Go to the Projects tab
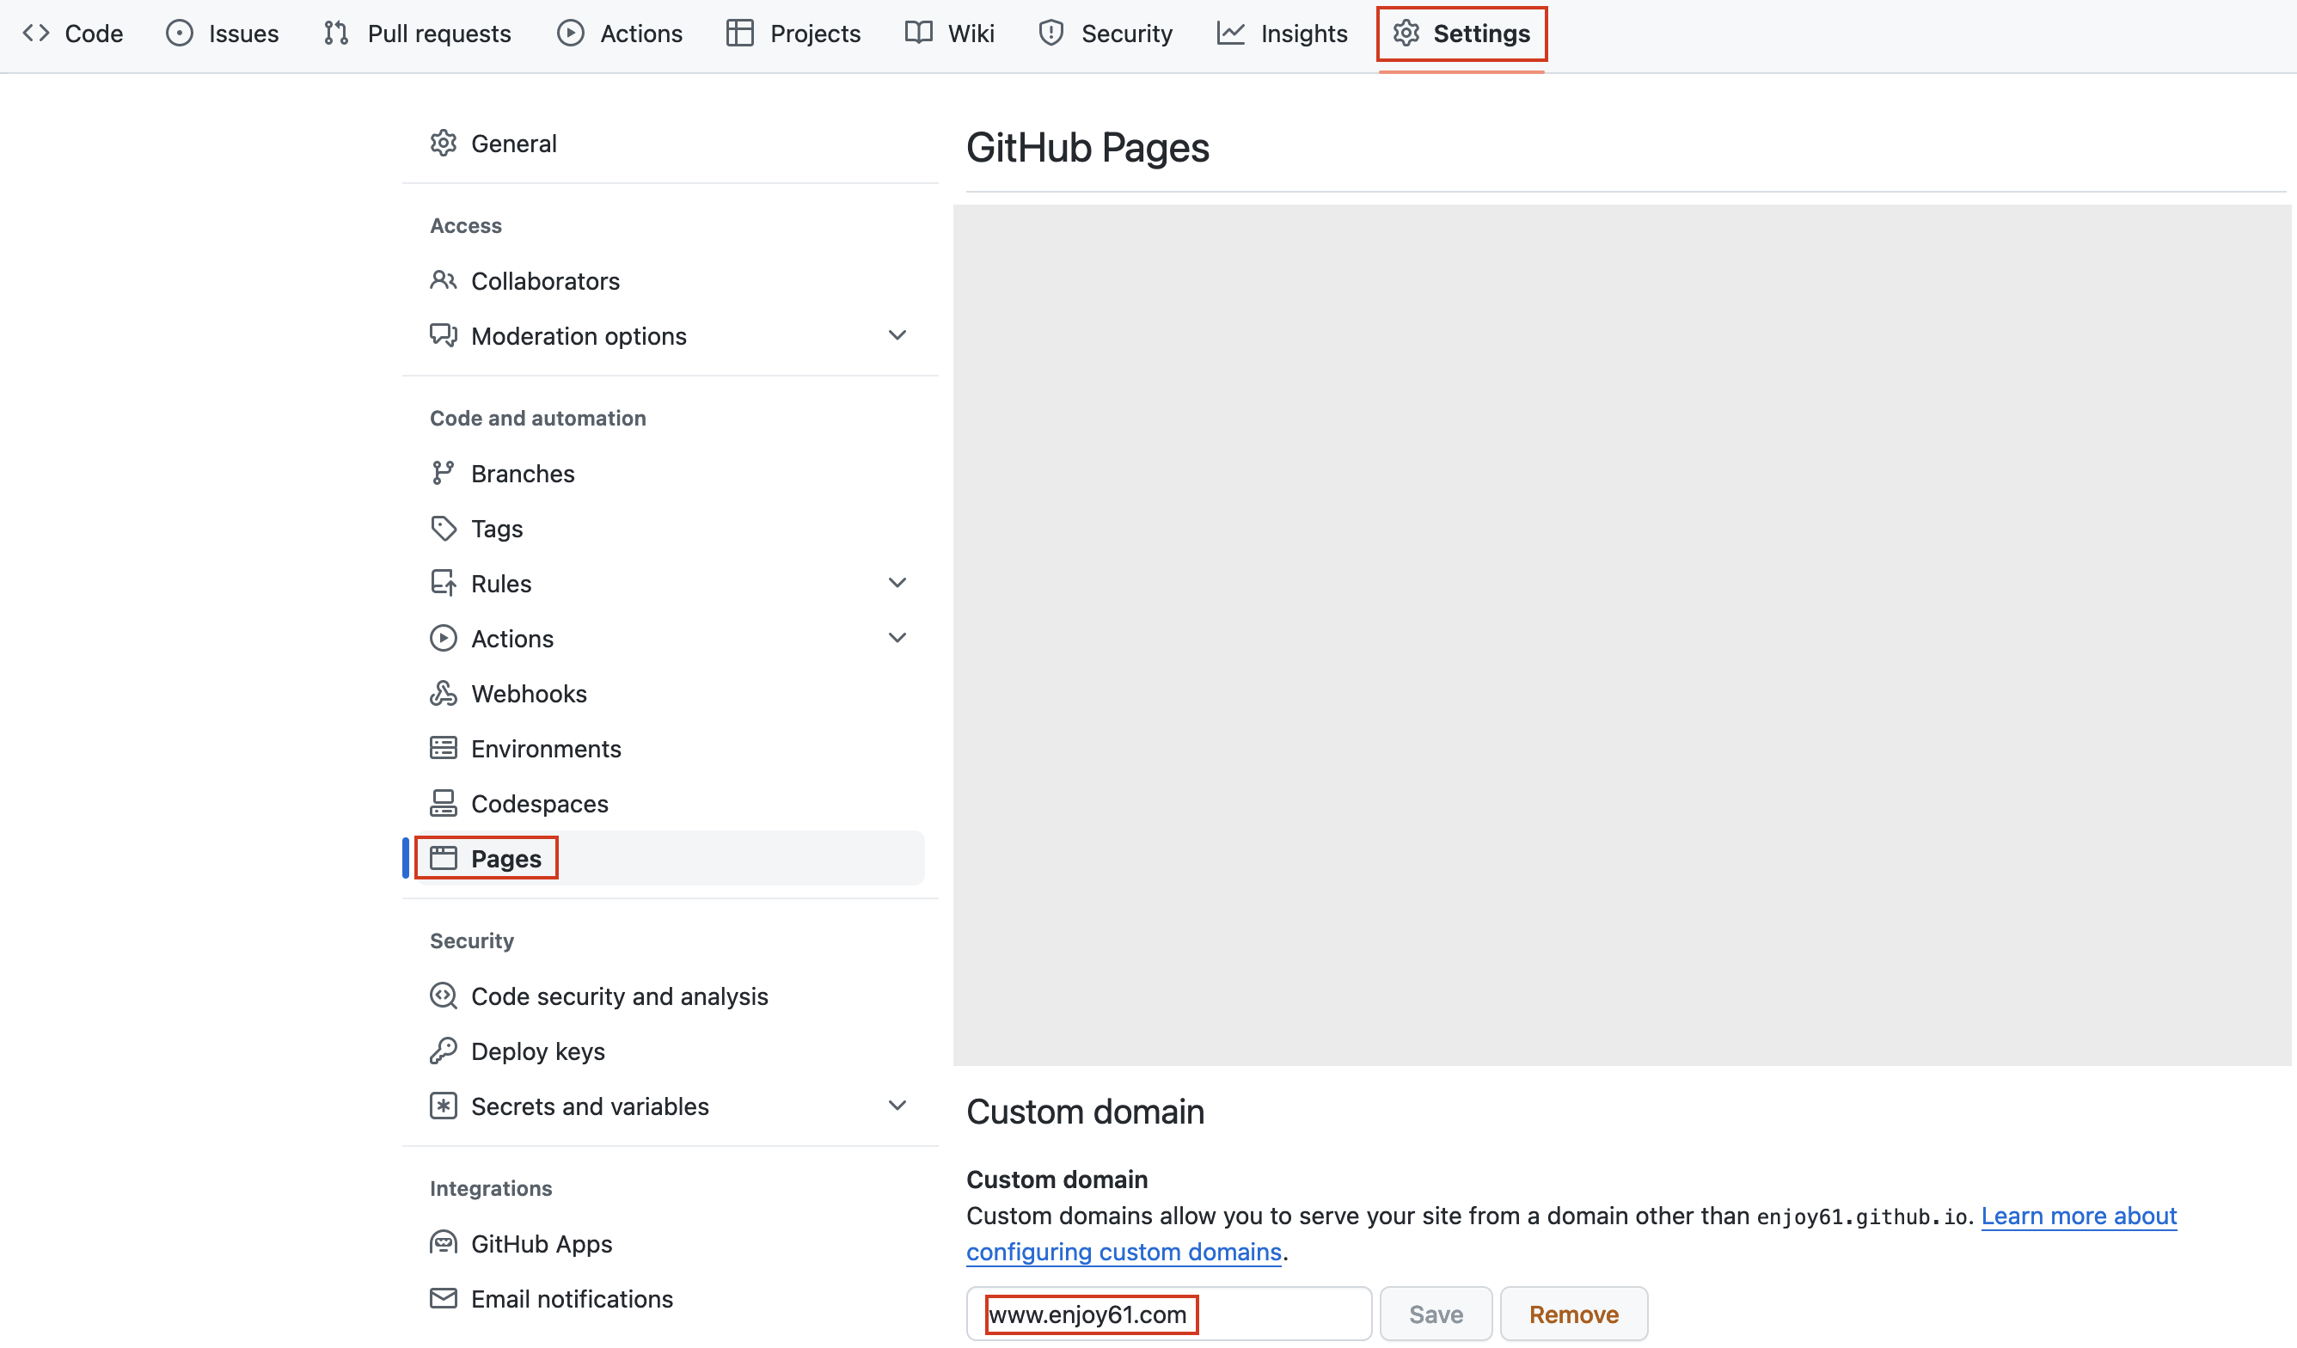This screenshot has width=2297, height=1348. click(x=793, y=34)
